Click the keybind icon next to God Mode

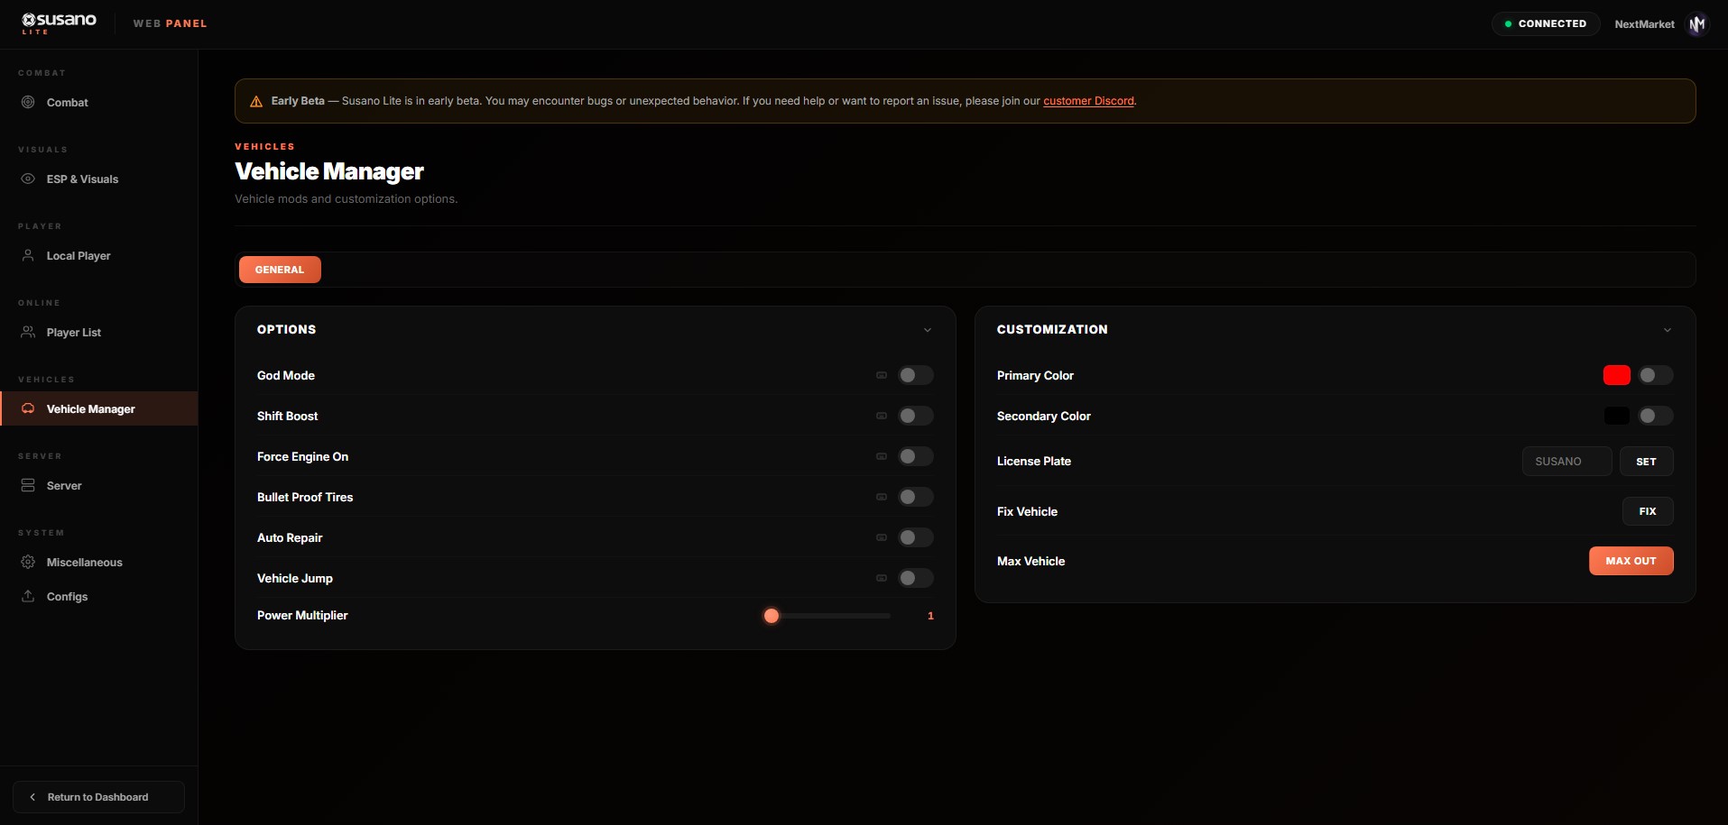pos(882,375)
